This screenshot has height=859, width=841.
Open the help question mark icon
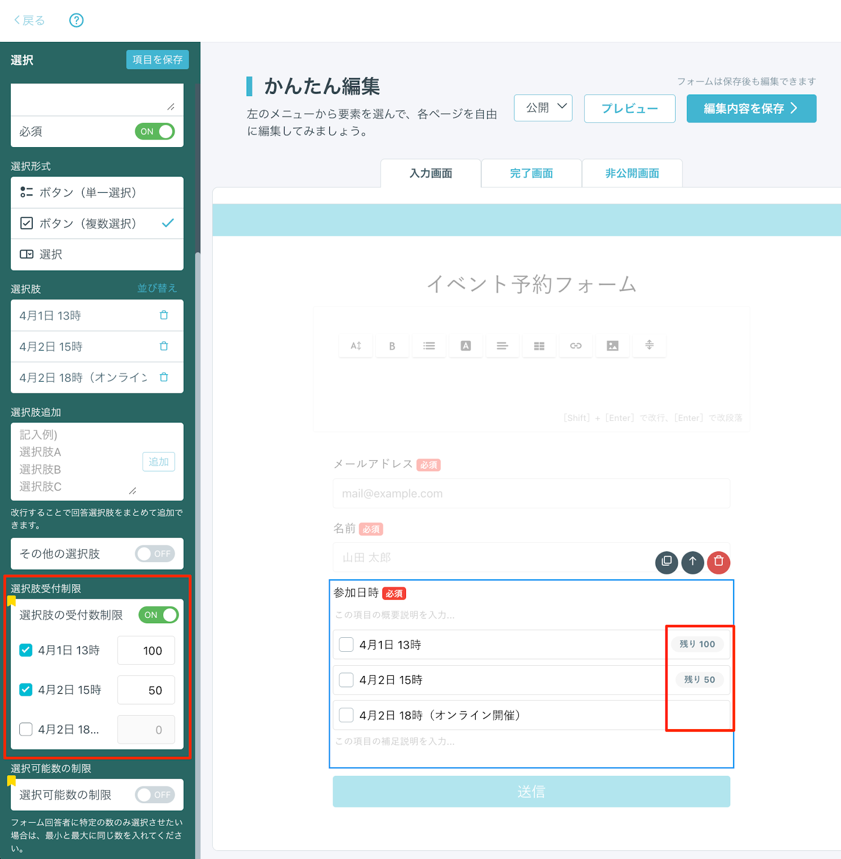pos(76,20)
